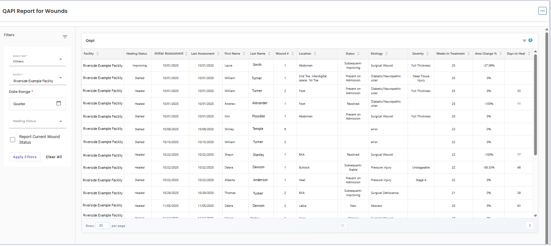Image resolution: width=551 pixels, height=246 pixels.
Task: Sort by Last Name column header
Action: pyautogui.click(x=269, y=54)
